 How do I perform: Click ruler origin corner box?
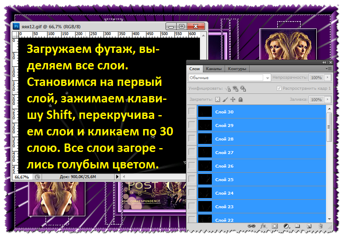click(15, 35)
